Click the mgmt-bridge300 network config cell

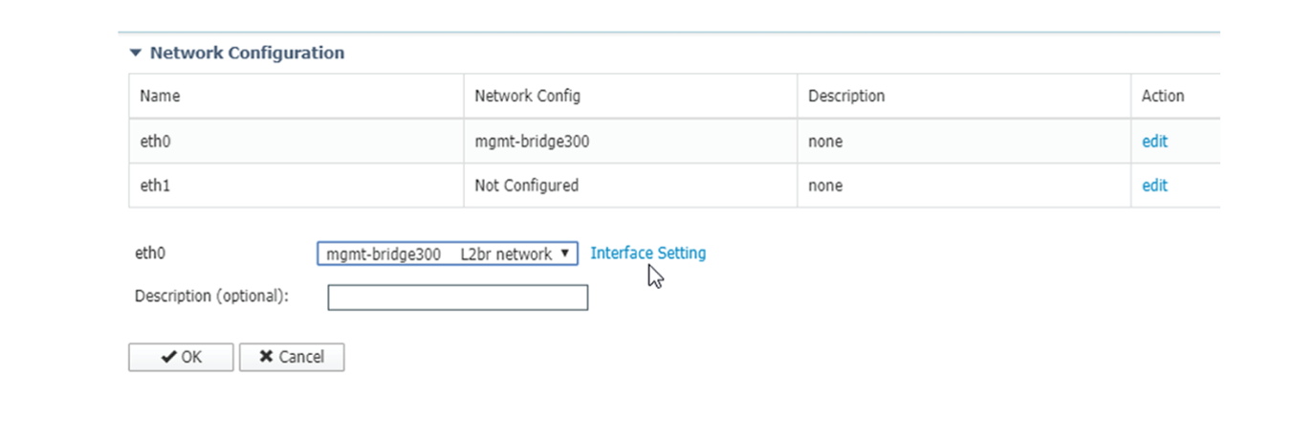631,142
